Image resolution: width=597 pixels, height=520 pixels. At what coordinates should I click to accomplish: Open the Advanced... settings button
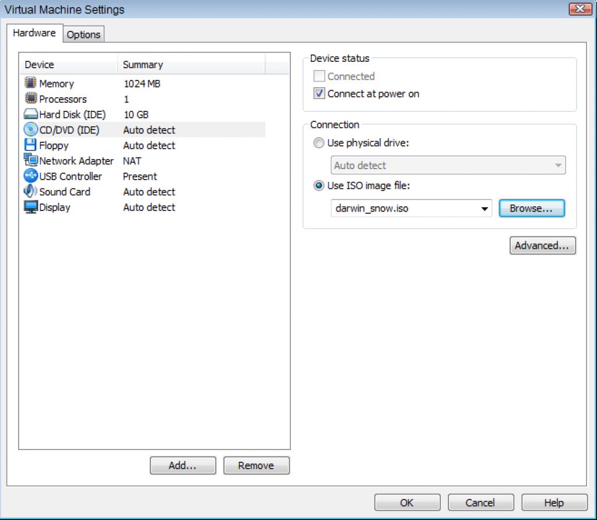pos(542,246)
